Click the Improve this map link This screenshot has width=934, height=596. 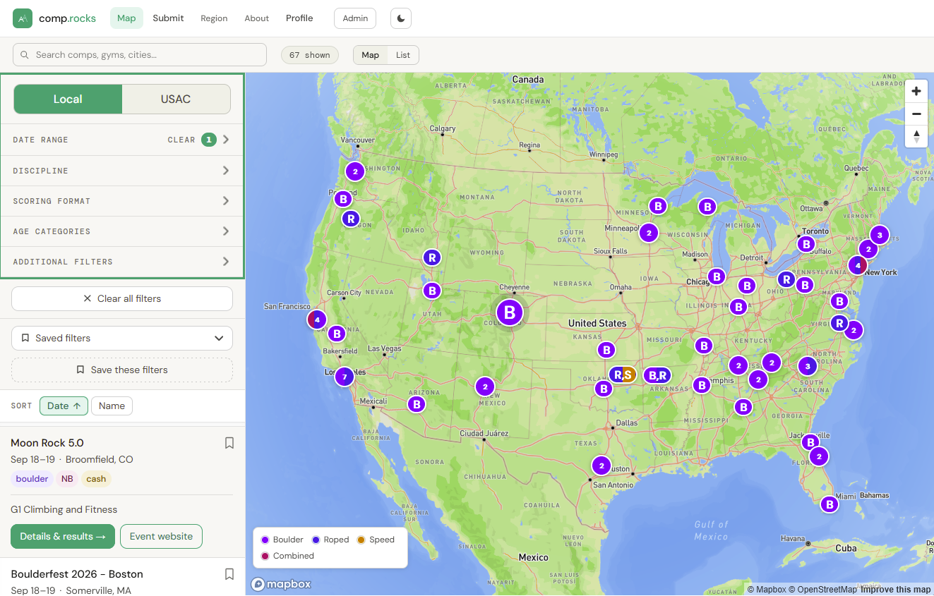click(x=896, y=590)
